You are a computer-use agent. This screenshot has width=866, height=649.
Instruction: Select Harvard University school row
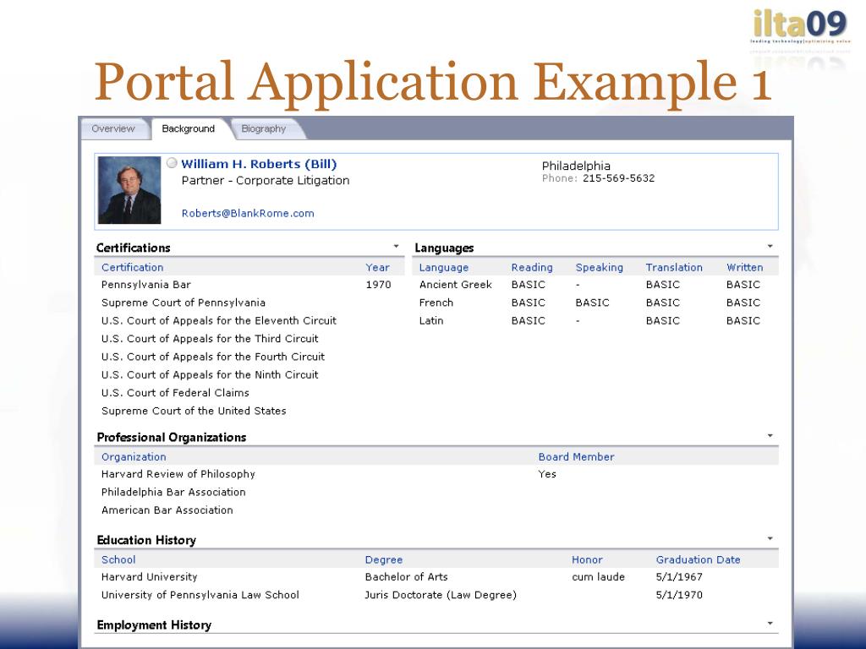point(437,576)
